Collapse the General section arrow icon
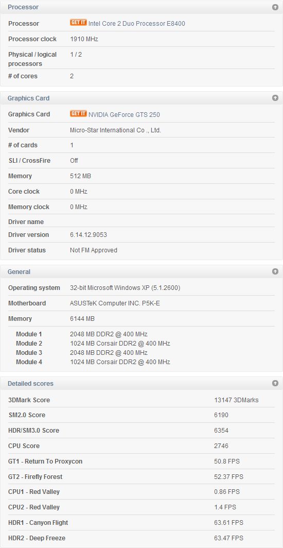This screenshot has height=548, width=283. (x=275, y=271)
